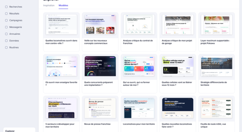
Task: Open Messagerie from sidebar
Action: point(16,27)
